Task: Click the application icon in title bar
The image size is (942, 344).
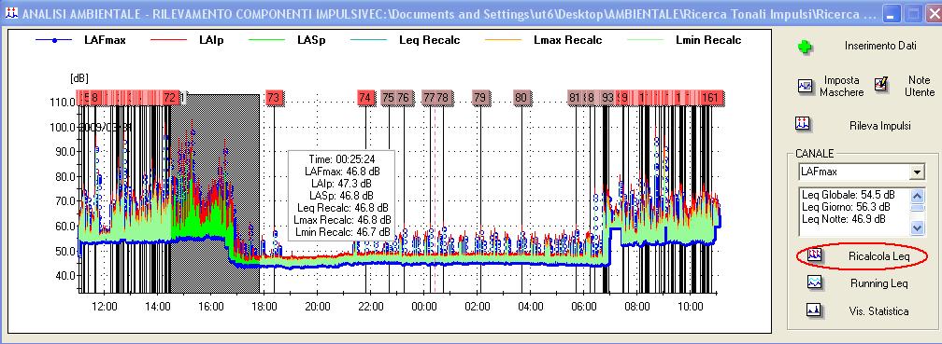Action: click(10, 13)
